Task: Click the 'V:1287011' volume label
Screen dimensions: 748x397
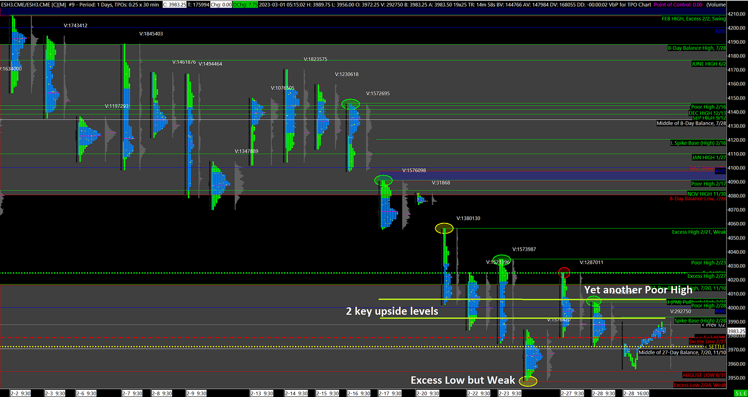Action: [591, 262]
